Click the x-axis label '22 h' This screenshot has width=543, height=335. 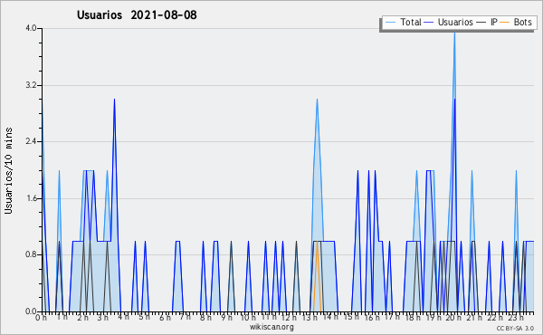click(495, 317)
